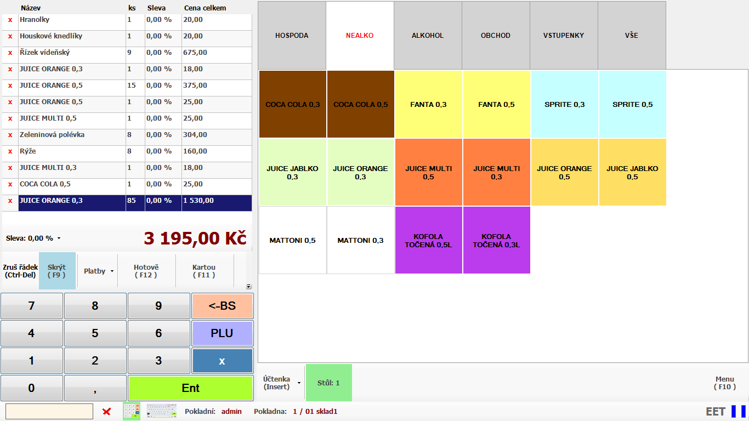Add SPRITE 0,3 light blue tile
The image size is (749, 421).
565,104
